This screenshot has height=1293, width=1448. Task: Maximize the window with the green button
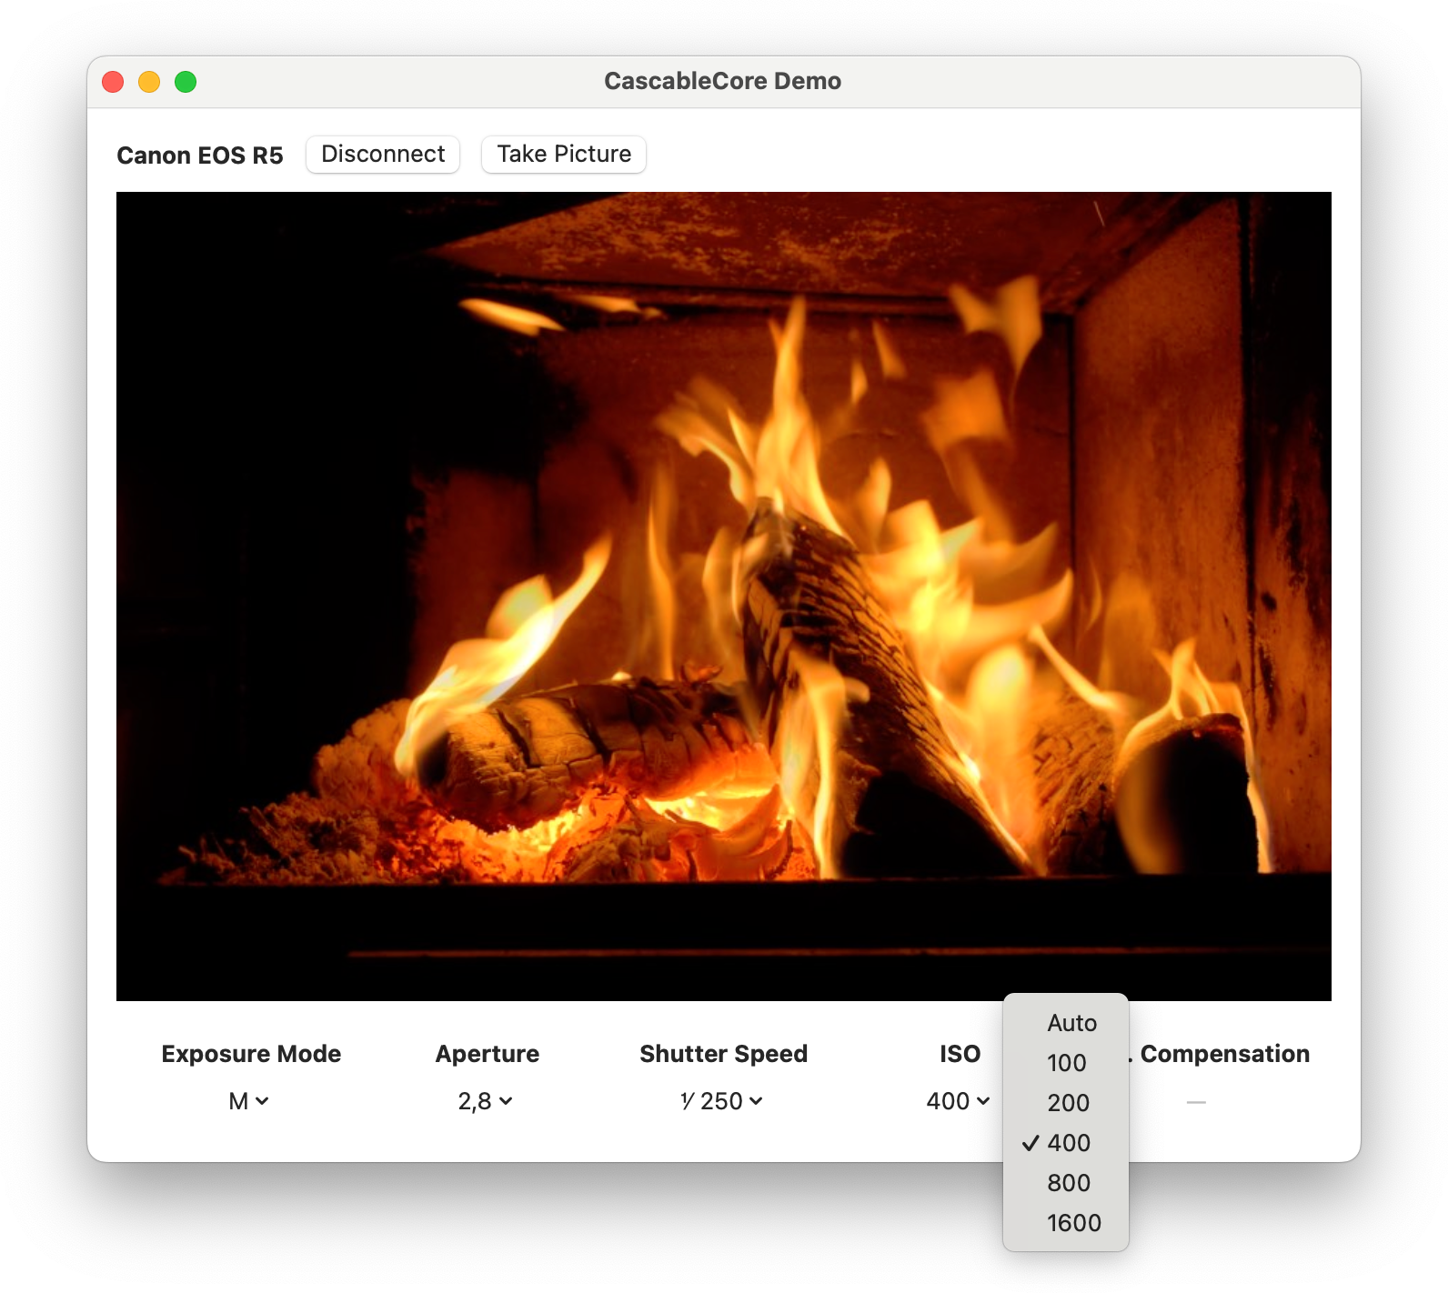[x=186, y=82]
